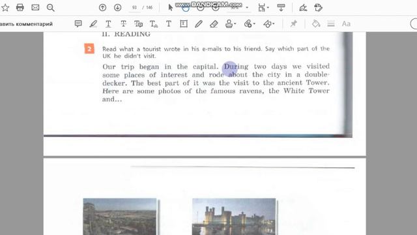Select the highlight text tool

coord(93,23)
